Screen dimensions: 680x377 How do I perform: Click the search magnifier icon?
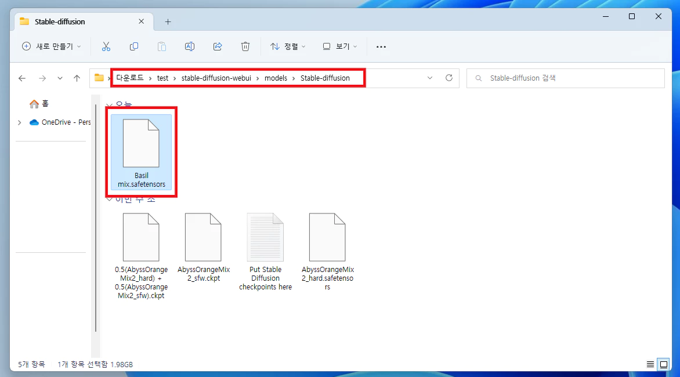[478, 78]
